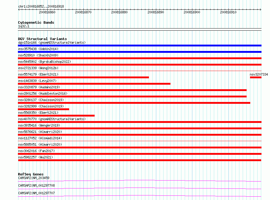Click the blue bar under dgv151n166

tap(140, 46)
